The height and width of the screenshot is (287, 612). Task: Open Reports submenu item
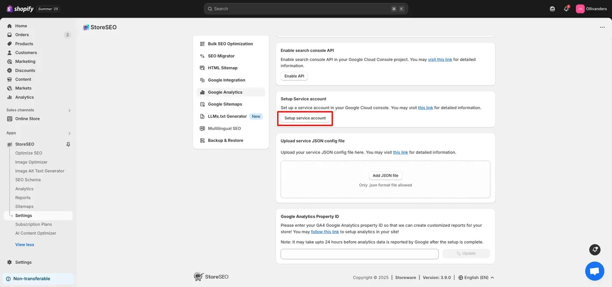pyautogui.click(x=23, y=198)
